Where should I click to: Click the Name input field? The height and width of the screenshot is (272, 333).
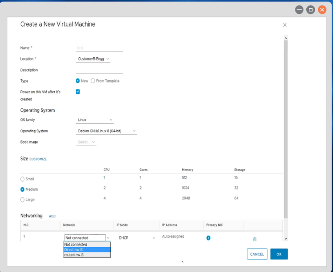(x=99, y=48)
